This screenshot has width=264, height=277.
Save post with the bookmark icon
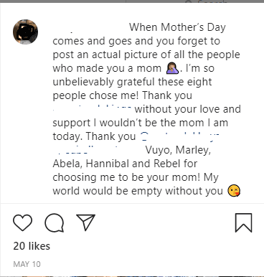[243, 222]
